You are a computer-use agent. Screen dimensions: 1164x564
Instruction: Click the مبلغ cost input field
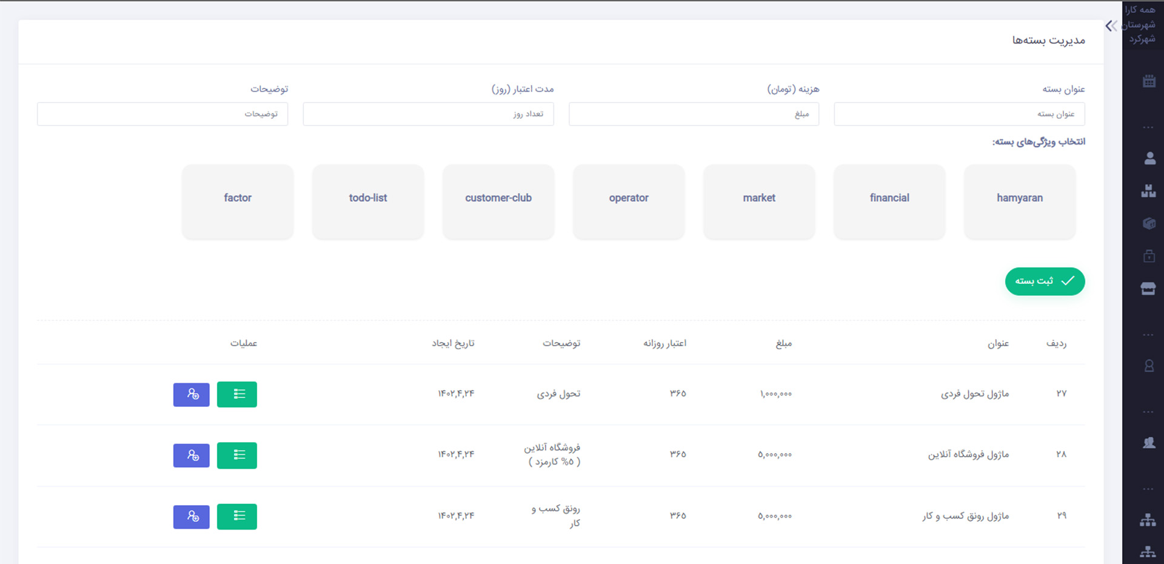tap(694, 114)
